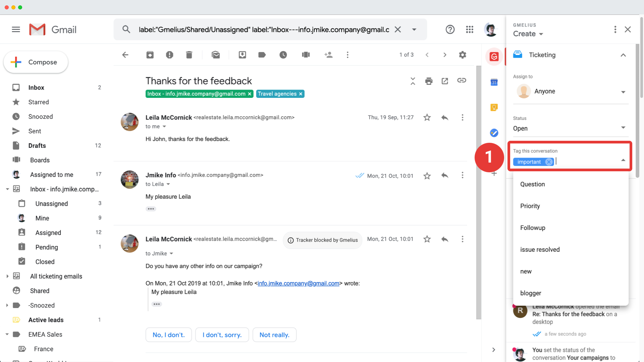
Task: Click the search mail field
Action: [264, 29]
